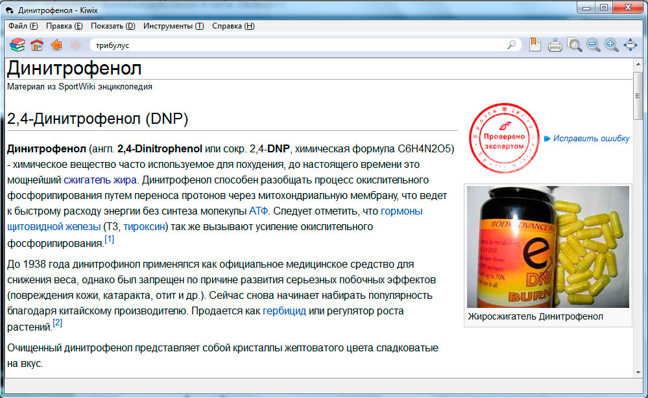Click the search field containing трибулус

pyautogui.click(x=298, y=45)
